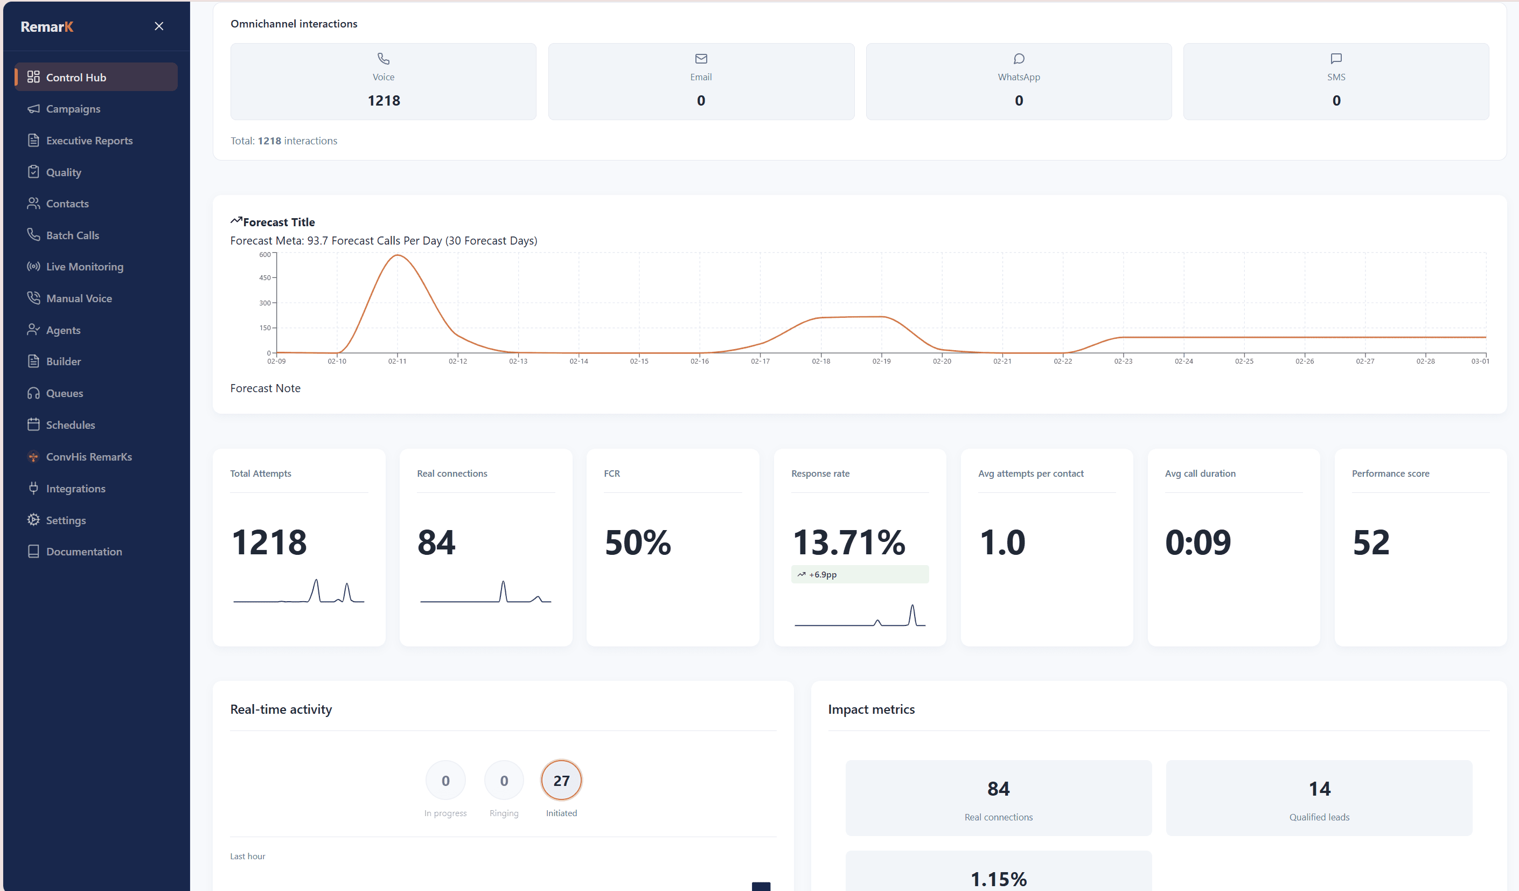The width and height of the screenshot is (1519, 891).
Task: Open the Contacts page
Action: pyautogui.click(x=67, y=204)
